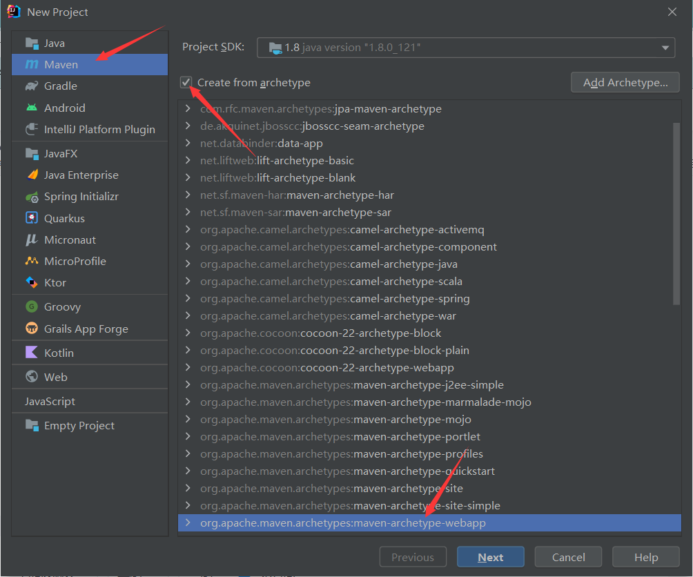693x577 pixels.
Task: Select maven-archetype-profiles row
Action: [429, 453]
